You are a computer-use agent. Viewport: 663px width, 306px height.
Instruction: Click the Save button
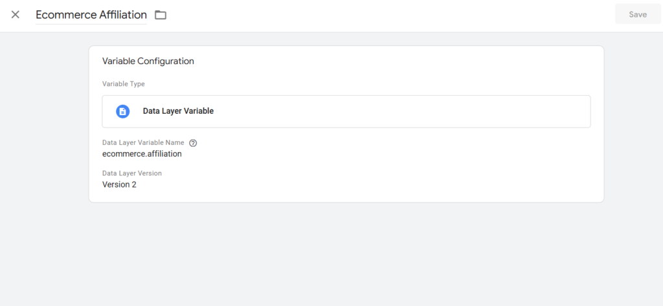click(x=638, y=14)
